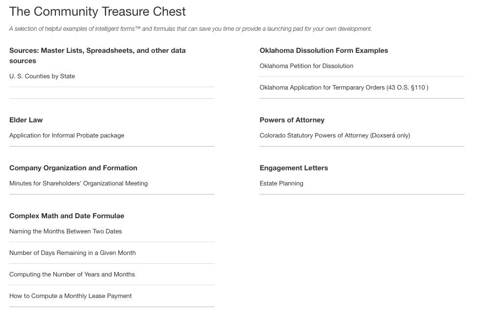The height and width of the screenshot is (320, 486).
Task: Click the Company Organization and Formation heading
Action: coord(73,168)
